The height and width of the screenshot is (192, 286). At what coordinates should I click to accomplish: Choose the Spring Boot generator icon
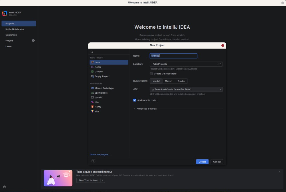[x=92, y=93]
